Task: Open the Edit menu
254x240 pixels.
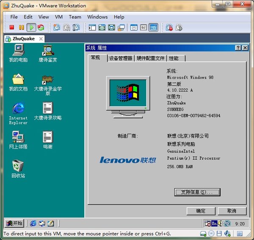Action: [28, 17]
